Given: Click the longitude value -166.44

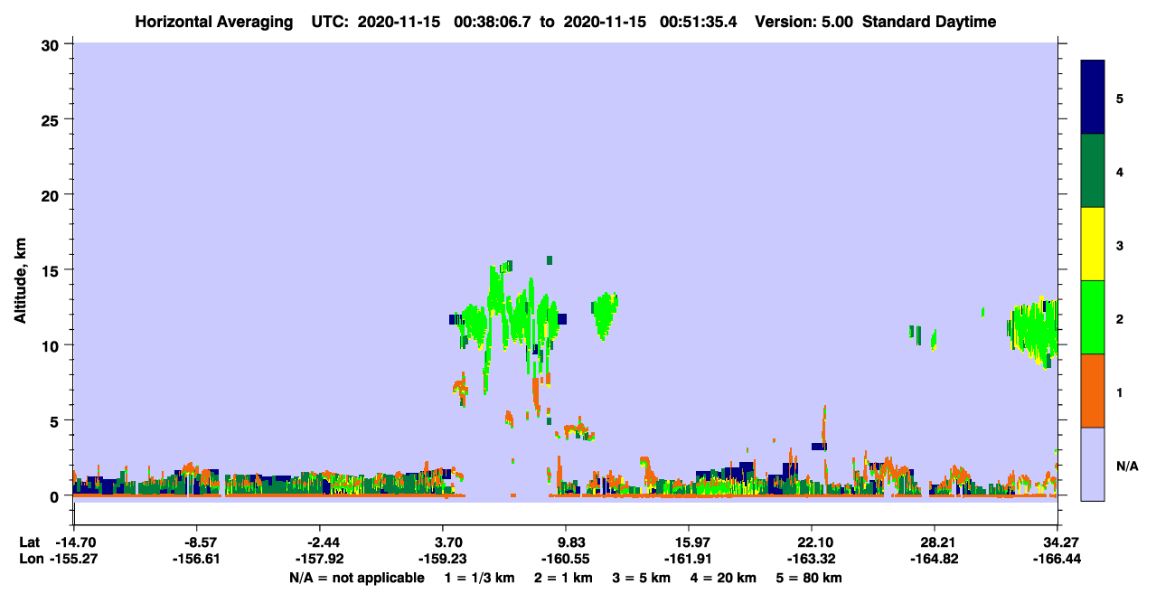Looking at the screenshot, I should click(x=1057, y=559).
